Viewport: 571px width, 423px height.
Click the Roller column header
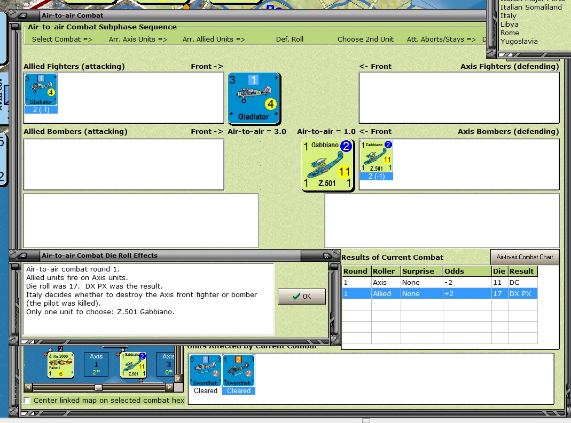click(x=386, y=271)
